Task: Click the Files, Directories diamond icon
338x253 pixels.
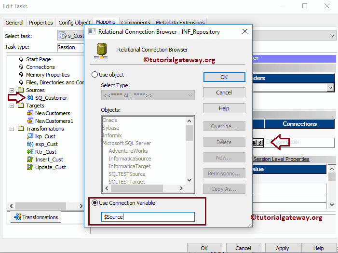Action: pos(21,82)
